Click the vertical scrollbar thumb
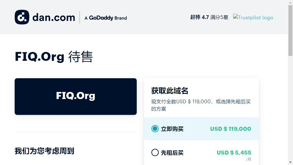 [290, 30]
